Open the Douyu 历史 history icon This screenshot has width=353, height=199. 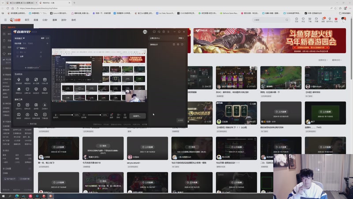pyautogui.click(x=297, y=19)
